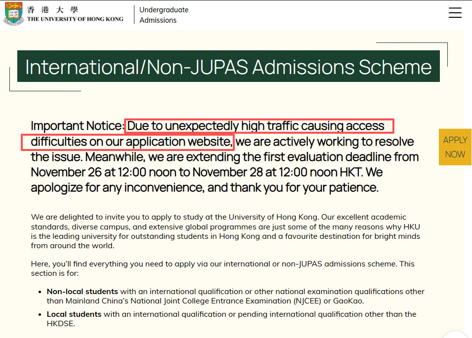Viewport: 472px width, 338px height.
Task: Click the HKU crest logo
Action: [13, 14]
